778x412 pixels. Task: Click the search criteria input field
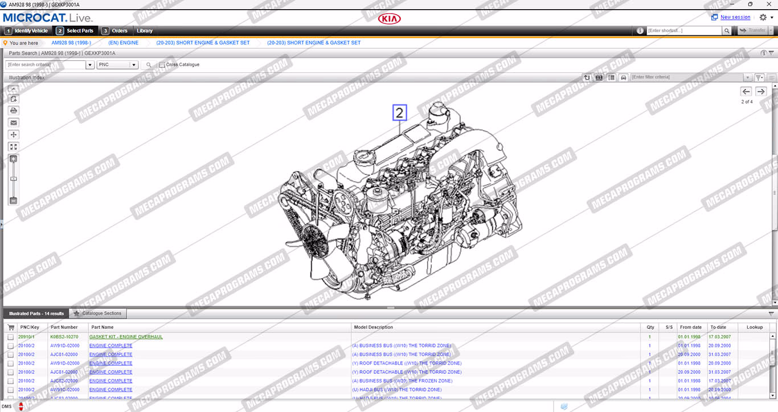pos(46,65)
